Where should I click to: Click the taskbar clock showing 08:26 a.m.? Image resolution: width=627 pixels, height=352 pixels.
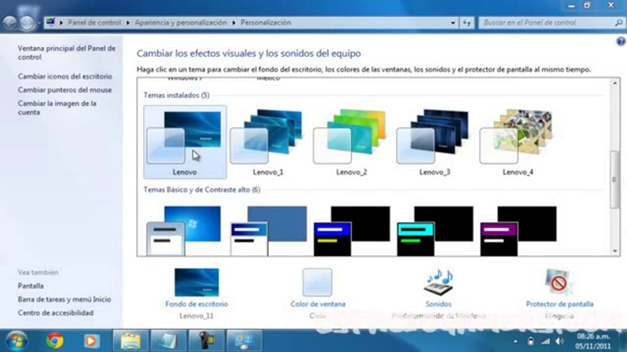[592, 341]
